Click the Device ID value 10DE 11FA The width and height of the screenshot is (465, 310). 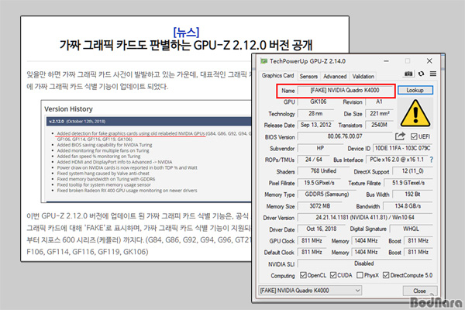click(402, 148)
